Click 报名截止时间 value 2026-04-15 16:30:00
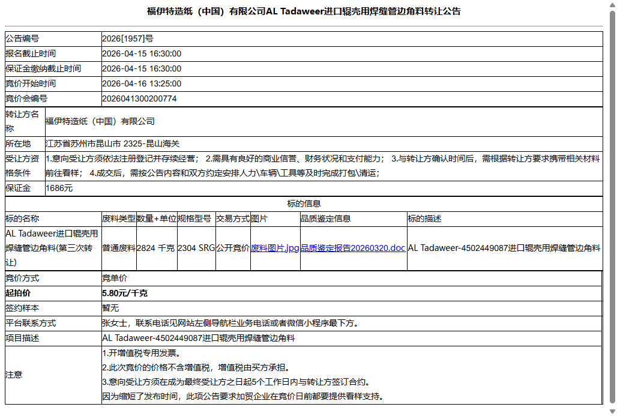Screen dimensions: 617x416 coord(142,53)
